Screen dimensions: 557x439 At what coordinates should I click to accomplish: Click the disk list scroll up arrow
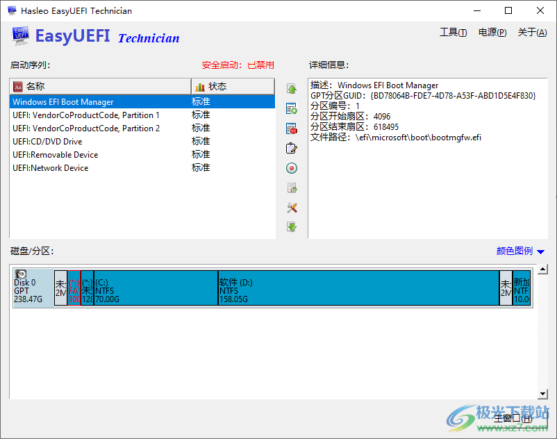click(x=542, y=270)
